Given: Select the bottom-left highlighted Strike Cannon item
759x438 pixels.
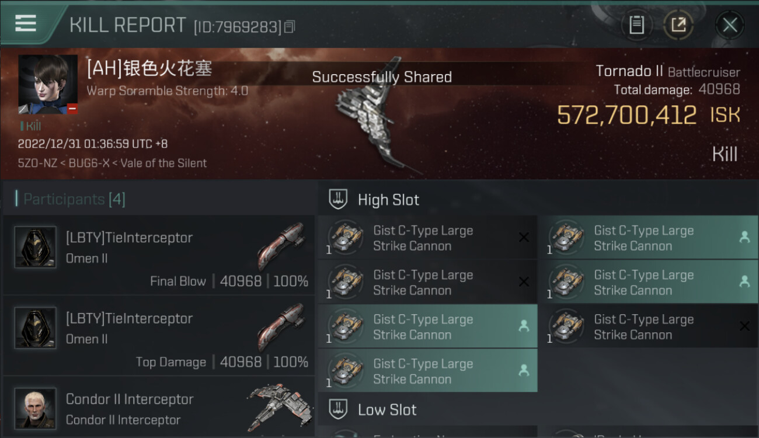Looking at the screenshot, I should point(427,371).
